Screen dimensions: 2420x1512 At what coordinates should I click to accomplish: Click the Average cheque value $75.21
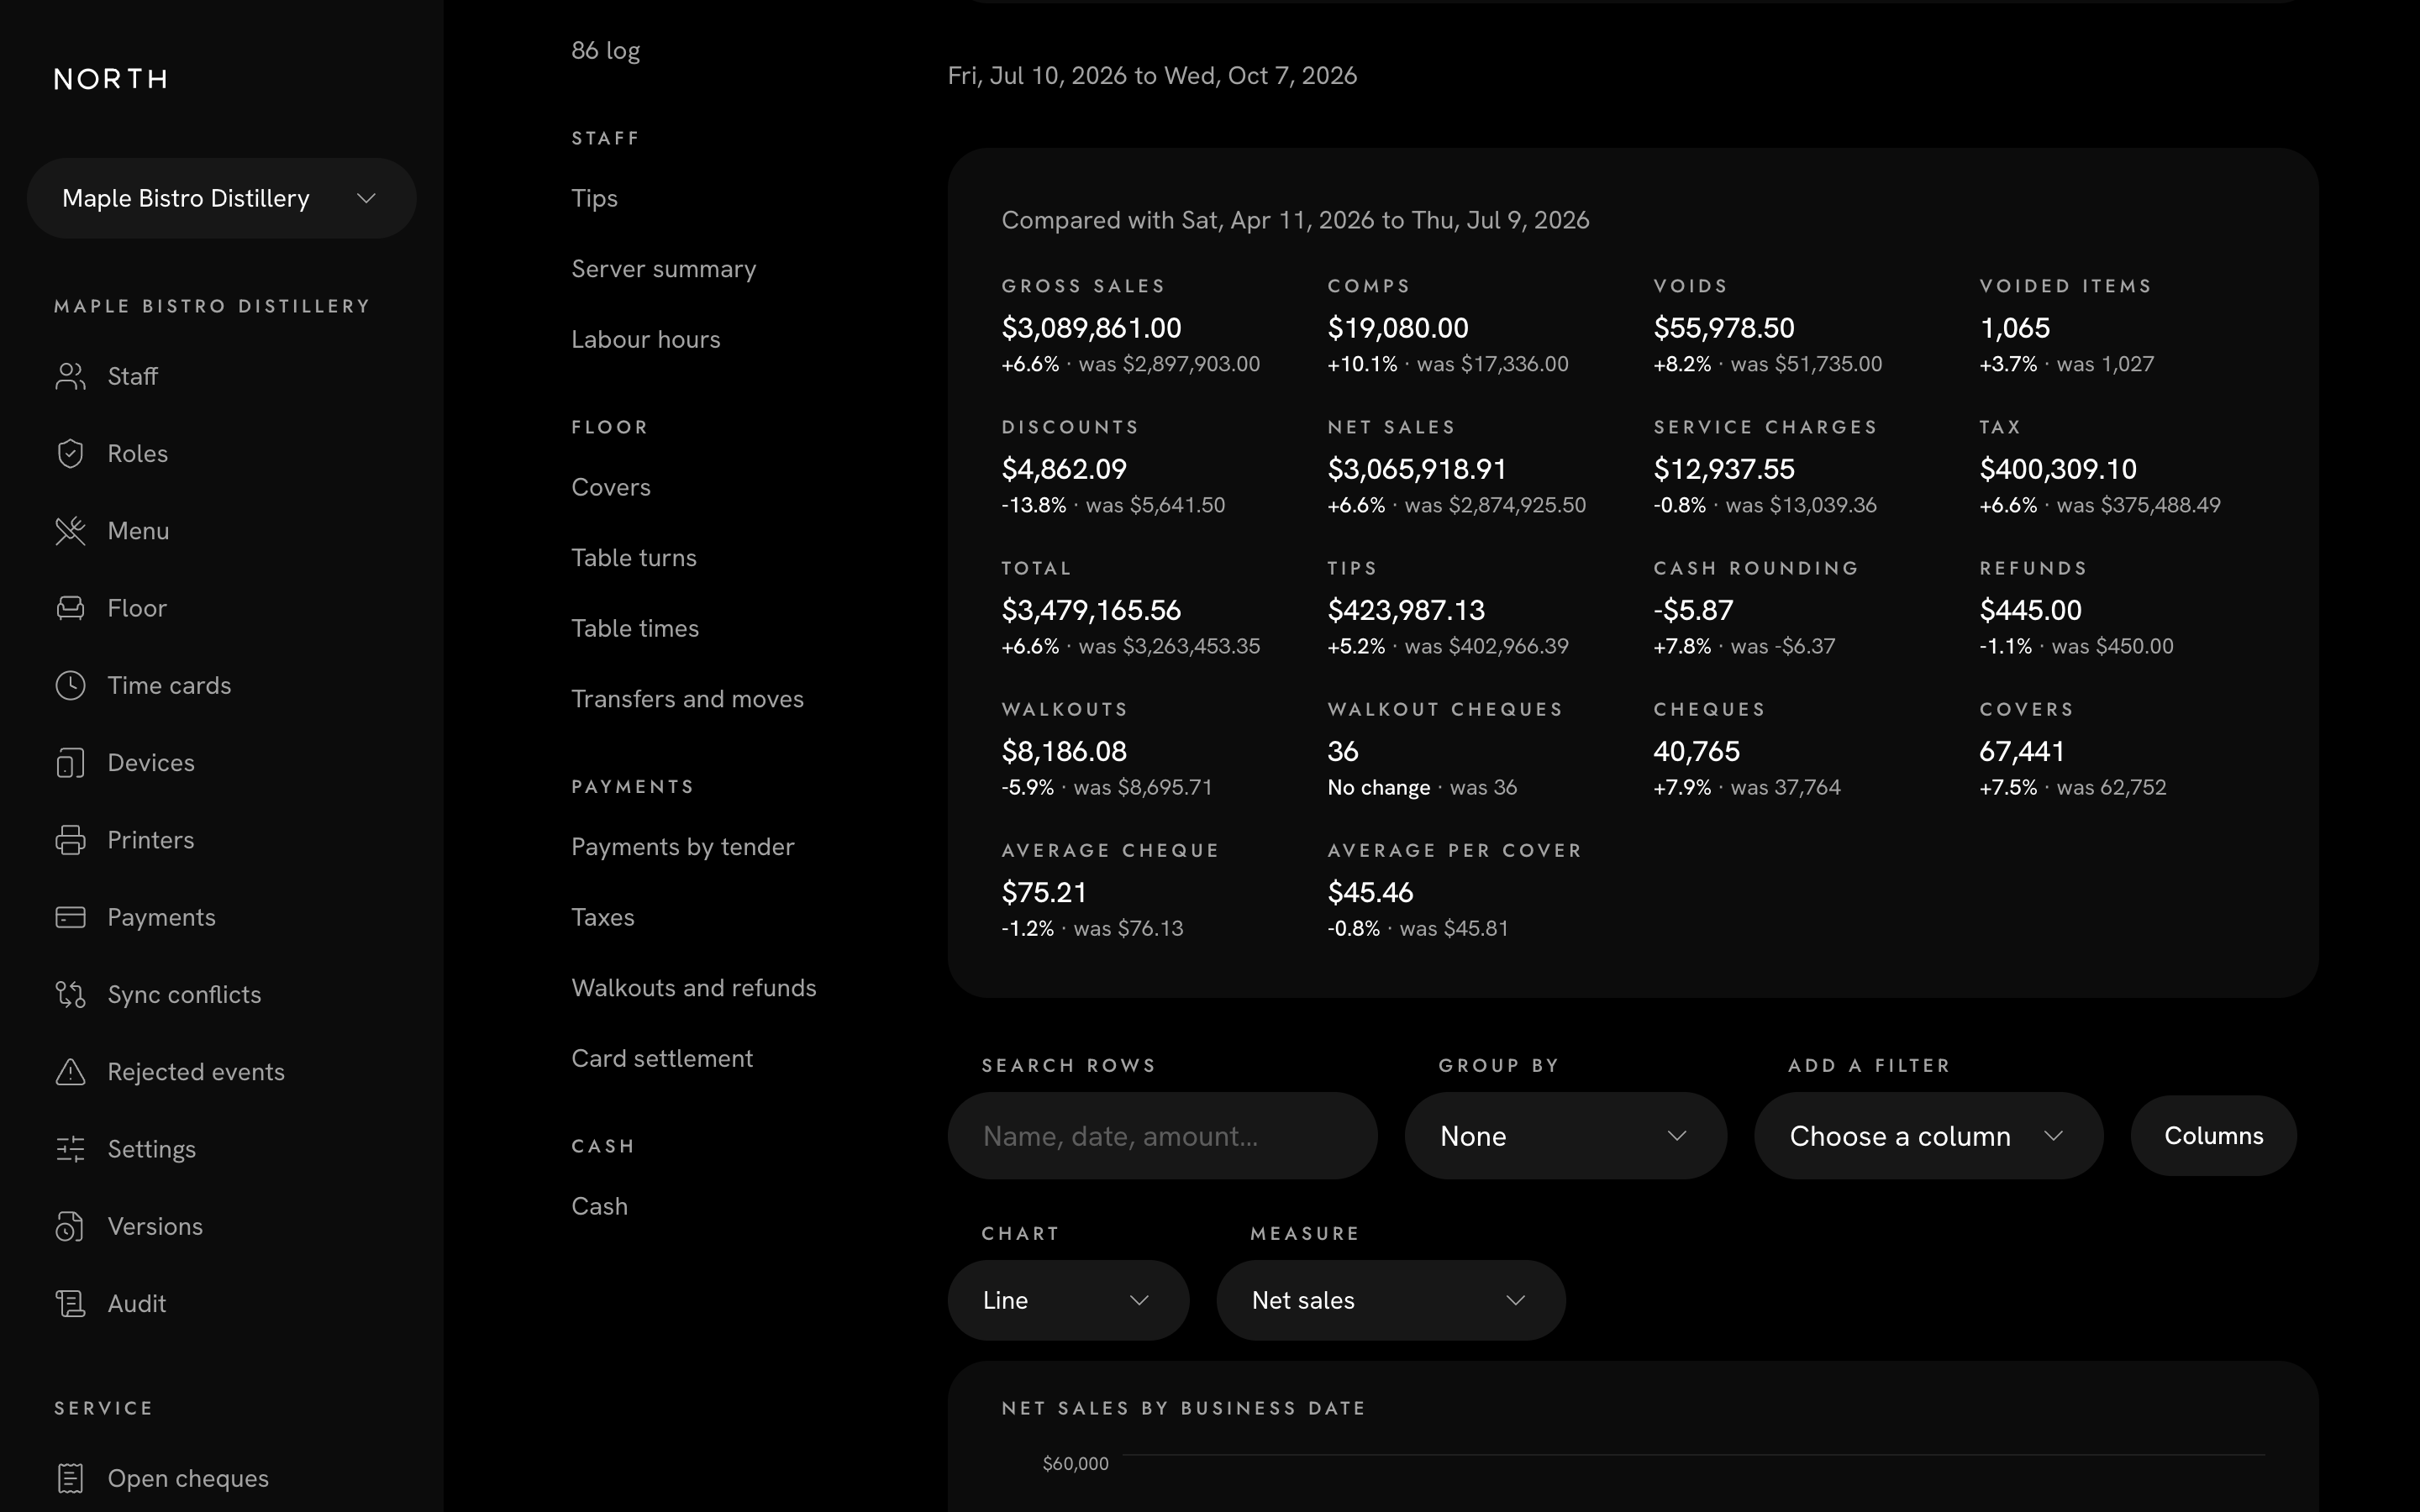1044,892
